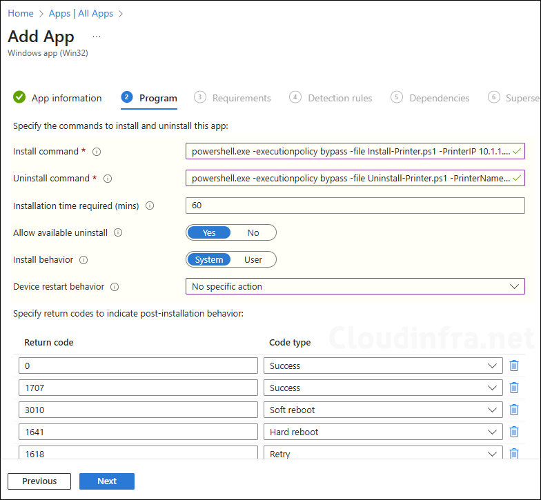Open Apps | All Apps breadcrumb link
This screenshot has width=541, height=500.
pos(81,14)
